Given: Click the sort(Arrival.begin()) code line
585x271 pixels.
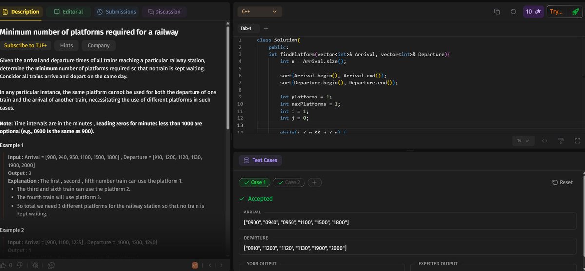Looking at the screenshot, I should pyautogui.click(x=333, y=76).
